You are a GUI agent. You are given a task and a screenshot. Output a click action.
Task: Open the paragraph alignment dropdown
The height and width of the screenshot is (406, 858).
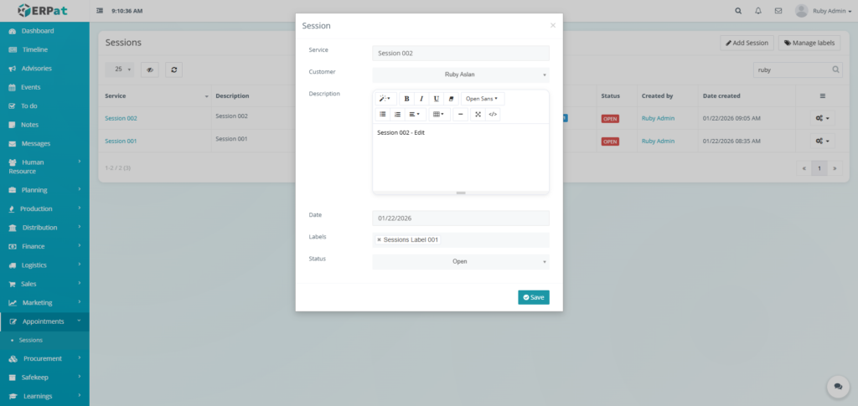point(416,114)
